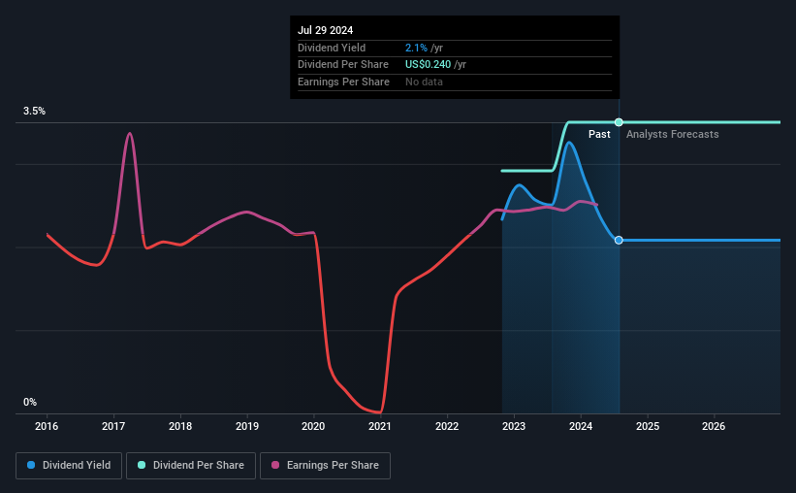The width and height of the screenshot is (796, 493).
Task: Click the 0% y-axis label
Action: tap(30, 402)
